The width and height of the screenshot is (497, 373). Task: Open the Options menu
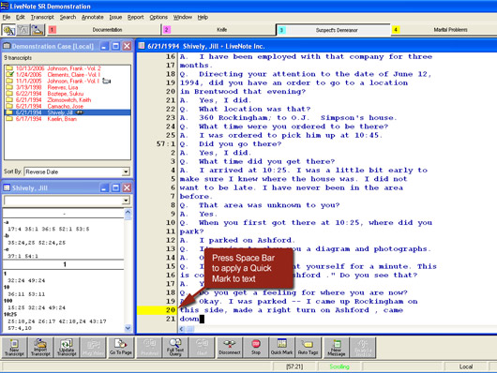[158, 17]
